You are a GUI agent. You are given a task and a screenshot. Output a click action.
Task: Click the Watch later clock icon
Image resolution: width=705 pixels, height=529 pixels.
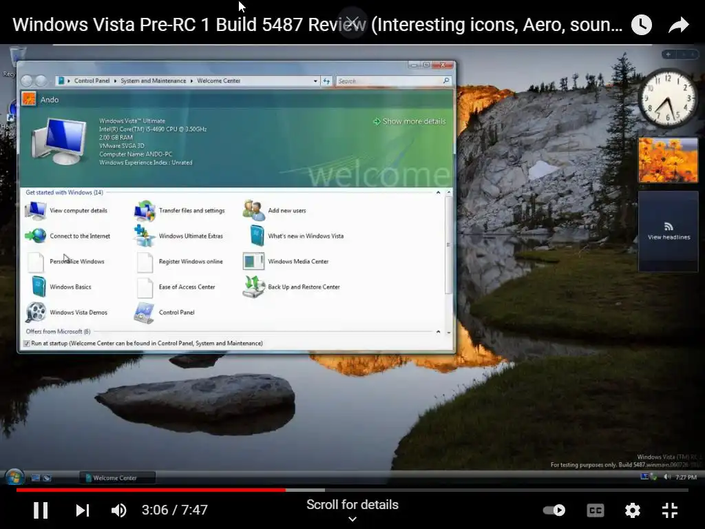642,25
